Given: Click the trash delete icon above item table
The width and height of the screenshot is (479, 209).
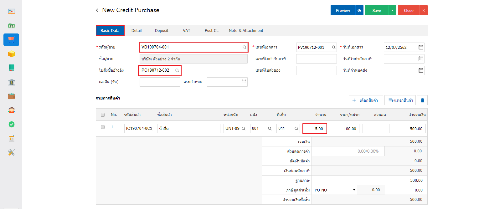Looking at the screenshot, I should click(x=422, y=100).
